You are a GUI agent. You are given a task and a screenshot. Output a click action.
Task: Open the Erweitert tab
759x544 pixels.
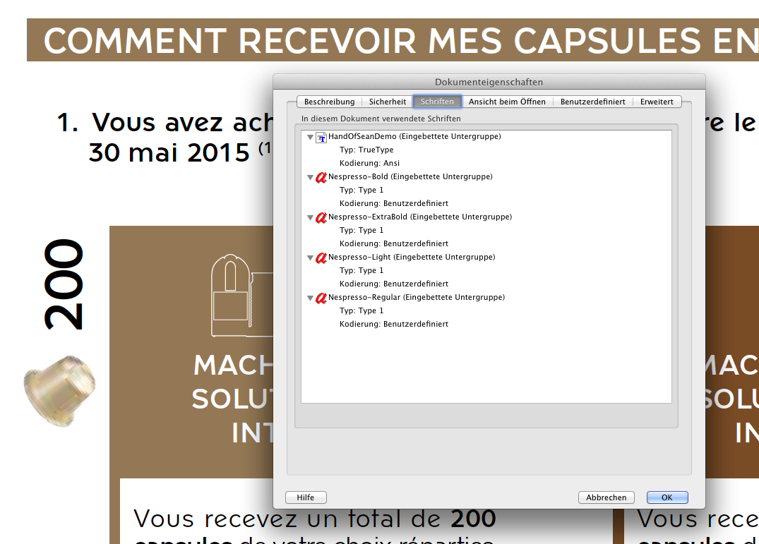(657, 102)
